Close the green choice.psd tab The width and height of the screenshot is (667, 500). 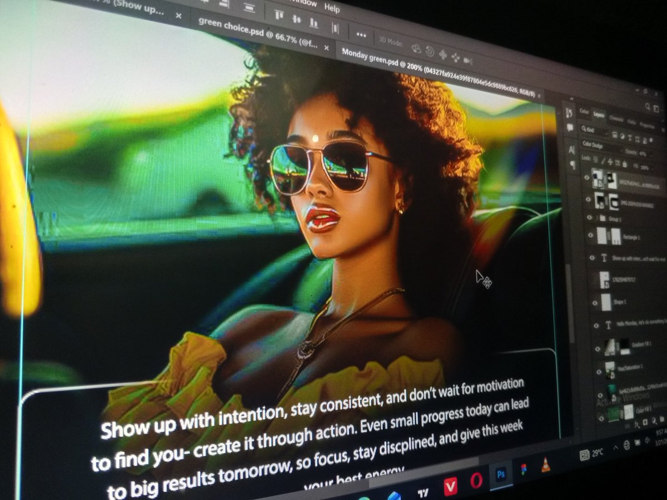[326, 48]
